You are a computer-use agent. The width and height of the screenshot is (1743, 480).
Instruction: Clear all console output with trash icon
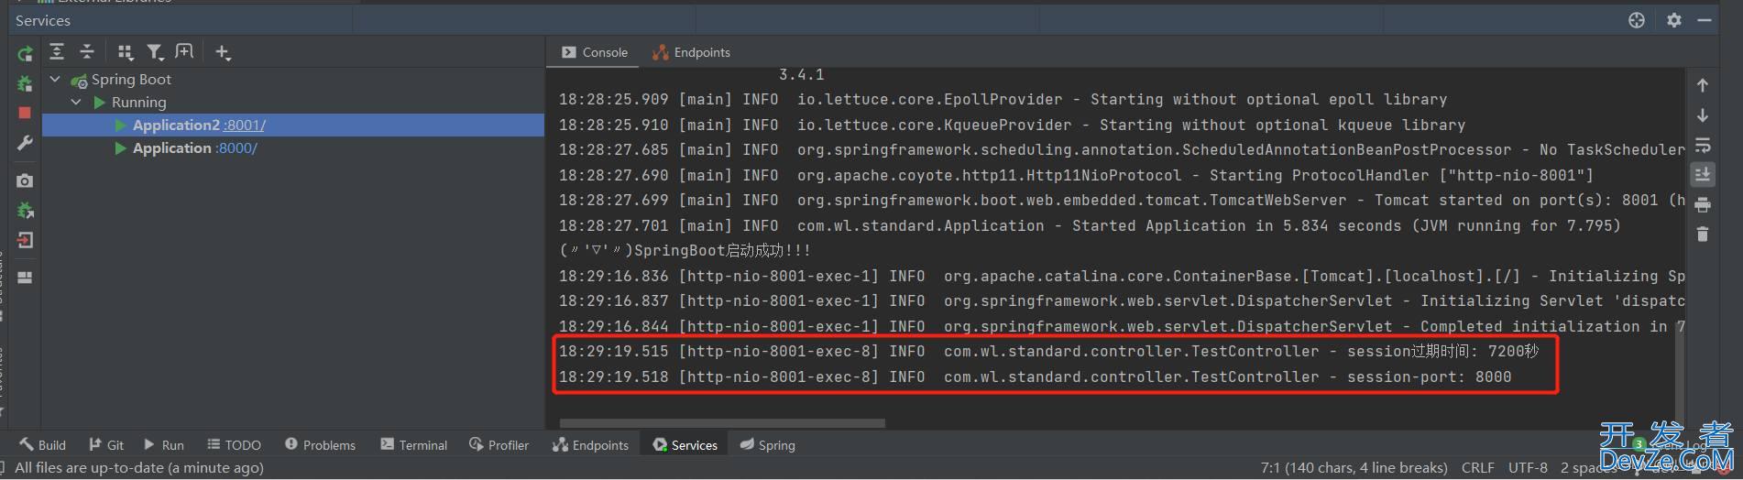tap(1703, 235)
